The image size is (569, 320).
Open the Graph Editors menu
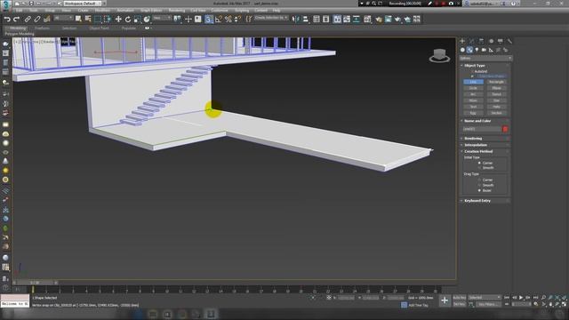(x=151, y=11)
